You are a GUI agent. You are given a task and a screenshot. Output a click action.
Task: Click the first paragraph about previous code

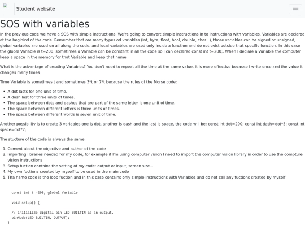tap(152, 46)
